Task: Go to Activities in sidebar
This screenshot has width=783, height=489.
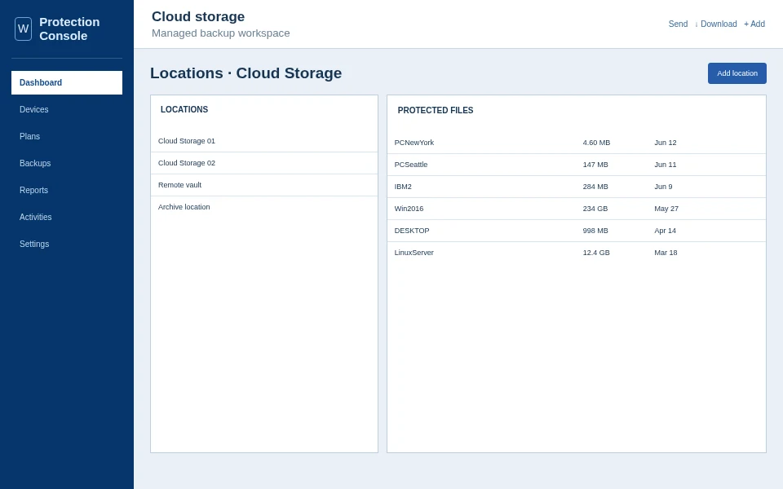Action: (x=67, y=217)
